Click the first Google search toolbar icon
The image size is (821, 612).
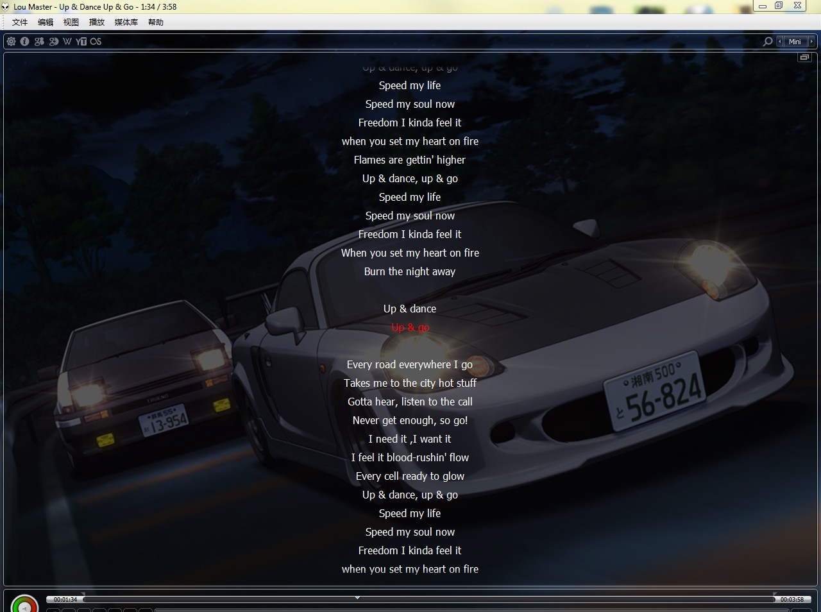[39, 41]
